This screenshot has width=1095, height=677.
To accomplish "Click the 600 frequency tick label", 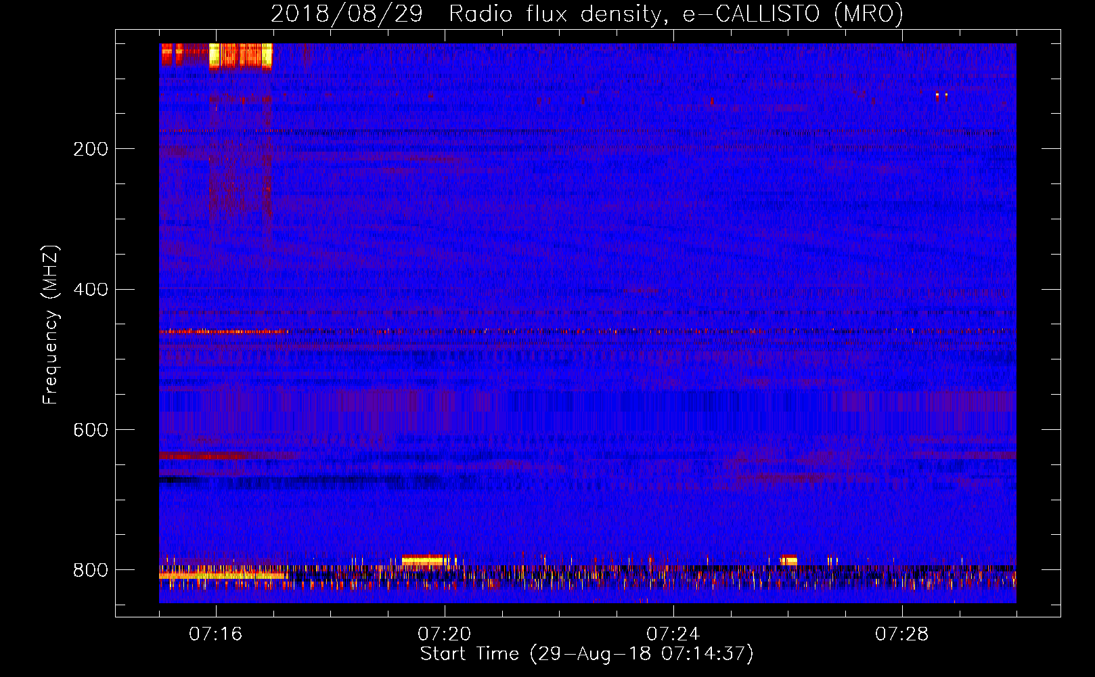I will tap(91, 431).
